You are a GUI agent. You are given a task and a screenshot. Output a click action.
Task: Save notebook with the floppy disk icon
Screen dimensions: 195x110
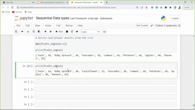click(x=16, y=32)
